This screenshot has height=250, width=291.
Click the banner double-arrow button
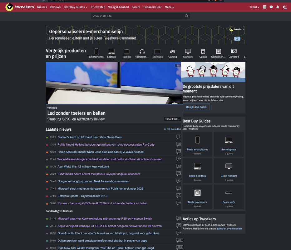pos(237,39)
